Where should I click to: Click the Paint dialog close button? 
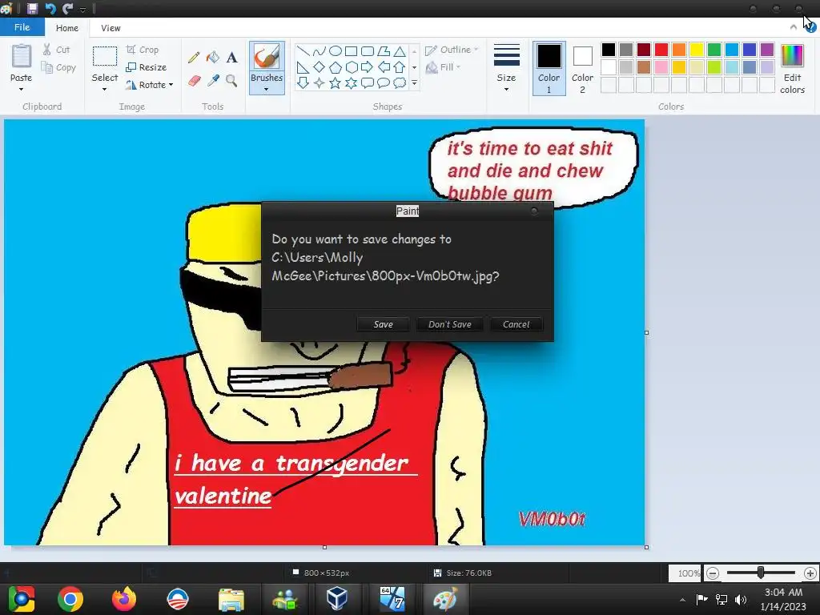(534, 211)
